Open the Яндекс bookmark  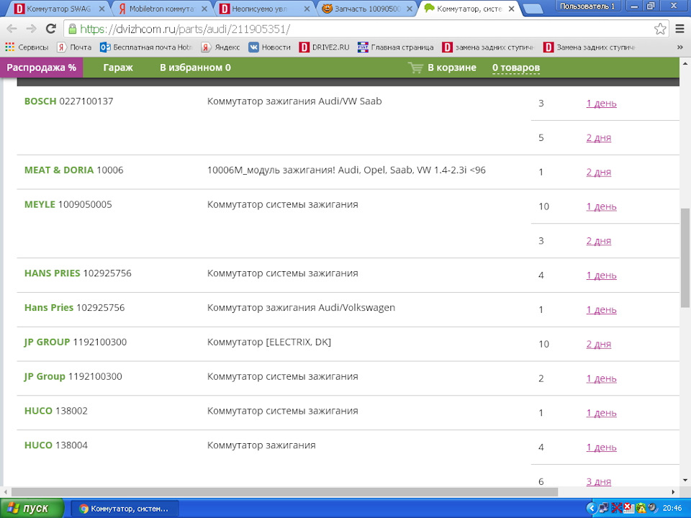221,47
